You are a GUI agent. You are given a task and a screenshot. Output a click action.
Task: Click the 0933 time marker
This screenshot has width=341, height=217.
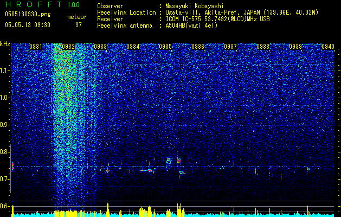click(101, 47)
